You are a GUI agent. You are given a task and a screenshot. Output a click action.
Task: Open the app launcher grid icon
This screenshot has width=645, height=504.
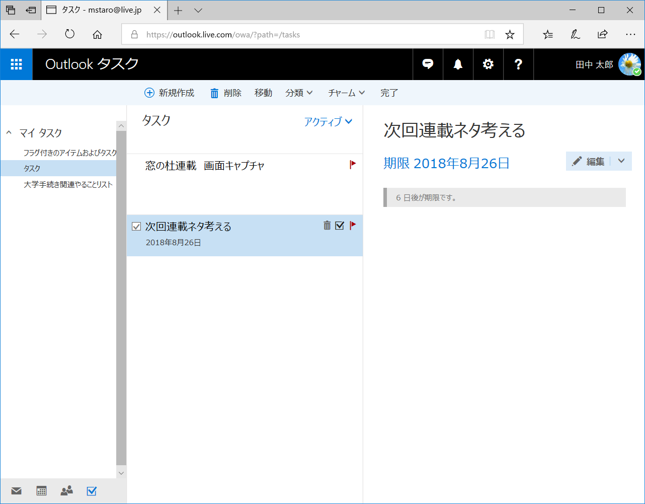16,64
